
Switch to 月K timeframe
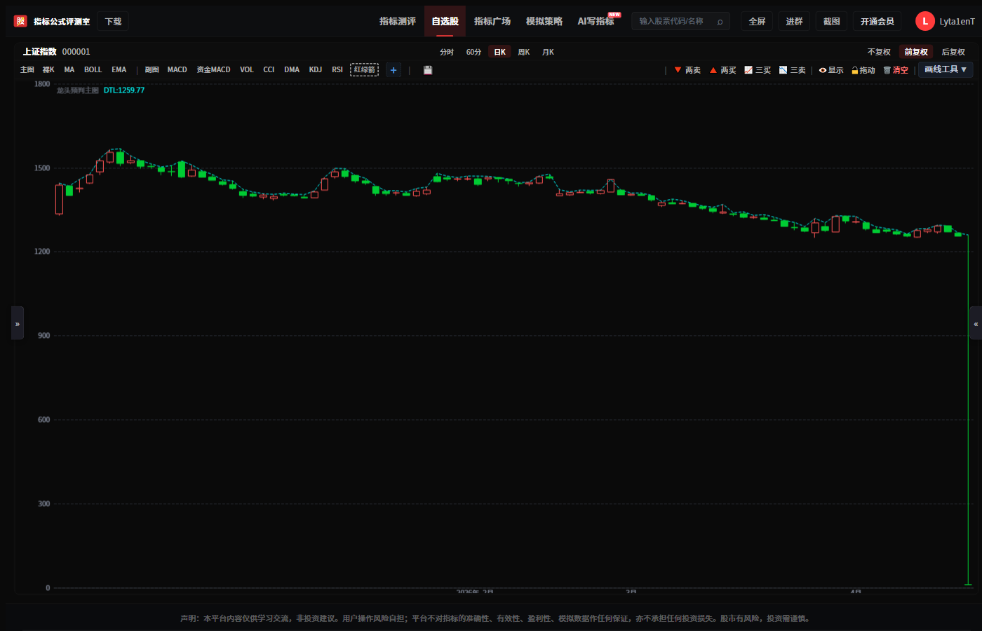click(548, 52)
